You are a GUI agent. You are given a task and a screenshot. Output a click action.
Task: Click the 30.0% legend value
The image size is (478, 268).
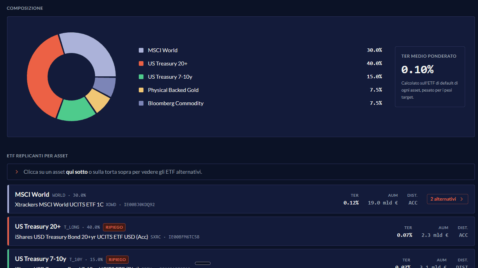coord(374,50)
